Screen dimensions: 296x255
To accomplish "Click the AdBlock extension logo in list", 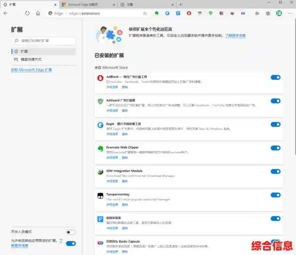I will (x=100, y=78).
